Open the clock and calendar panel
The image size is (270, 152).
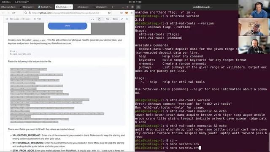(135, 2)
